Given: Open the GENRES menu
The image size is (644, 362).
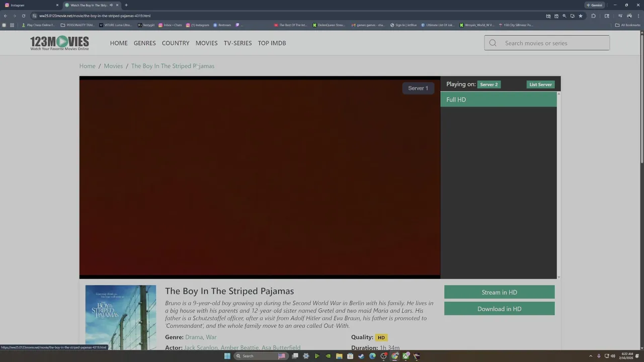Looking at the screenshot, I should 145,43.
